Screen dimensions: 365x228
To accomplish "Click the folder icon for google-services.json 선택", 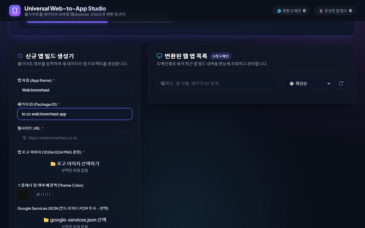I will click(46, 220).
